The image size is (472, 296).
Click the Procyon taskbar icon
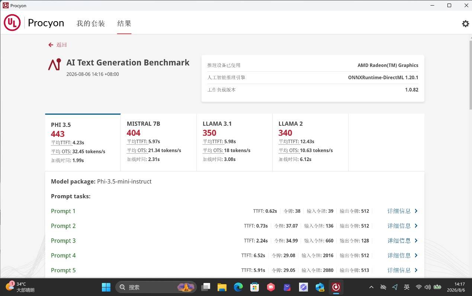tap(336, 287)
